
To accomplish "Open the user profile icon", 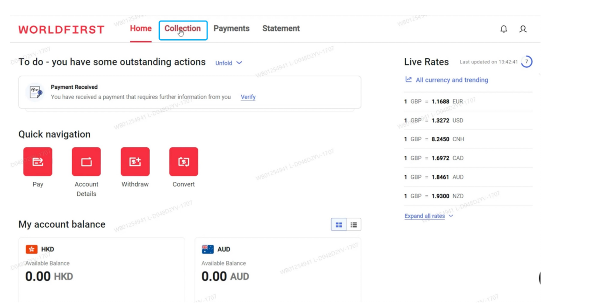I will click(x=523, y=29).
